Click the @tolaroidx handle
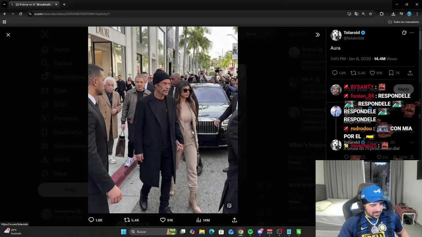The height and width of the screenshot is (237, 422). pyautogui.click(x=354, y=38)
